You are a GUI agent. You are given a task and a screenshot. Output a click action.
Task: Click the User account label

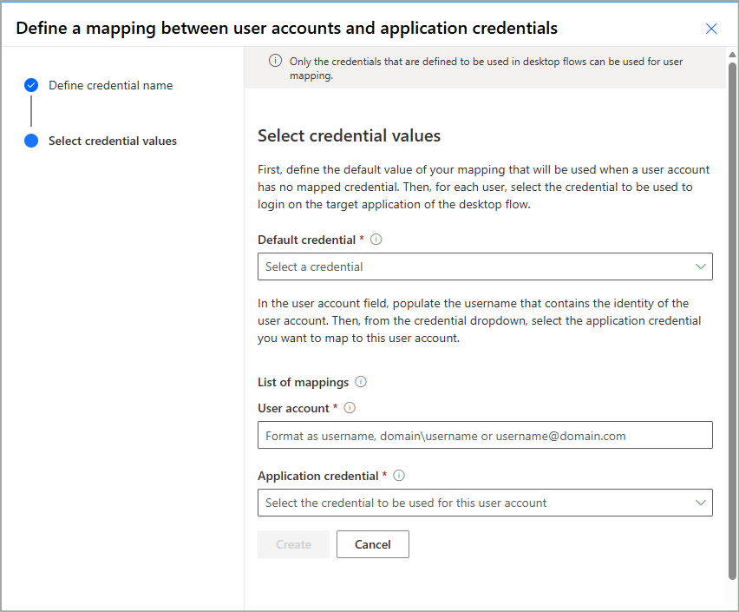coord(294,408)
